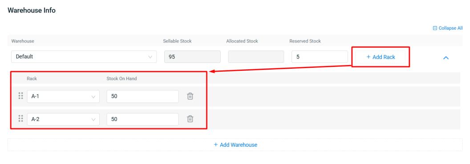The width and height of the screenshot is (470, 164).
Task: Remove the A-2 rack with its trash icon
Action: point(190,119)
